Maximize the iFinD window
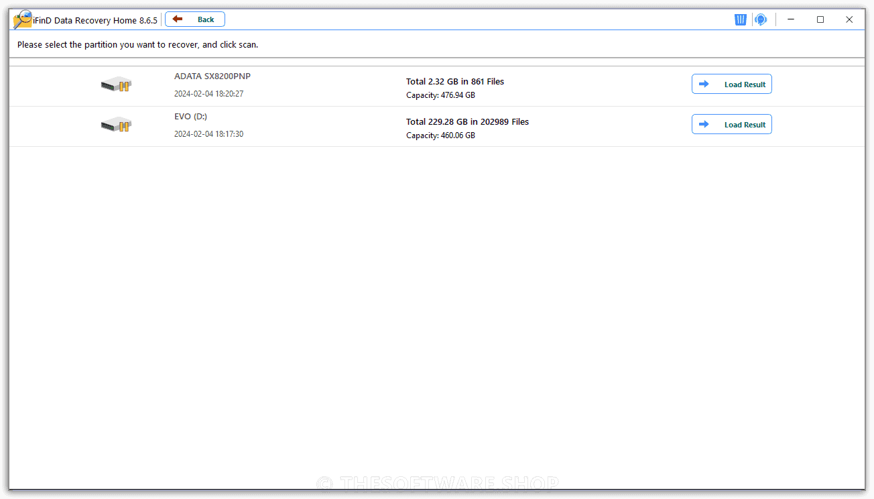The image size is (874, 499). pyautogui.click(x=820, y=19)
